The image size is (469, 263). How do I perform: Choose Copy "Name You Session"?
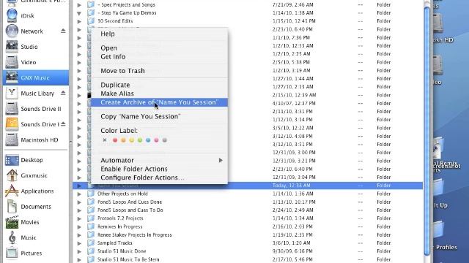[159, 117]
